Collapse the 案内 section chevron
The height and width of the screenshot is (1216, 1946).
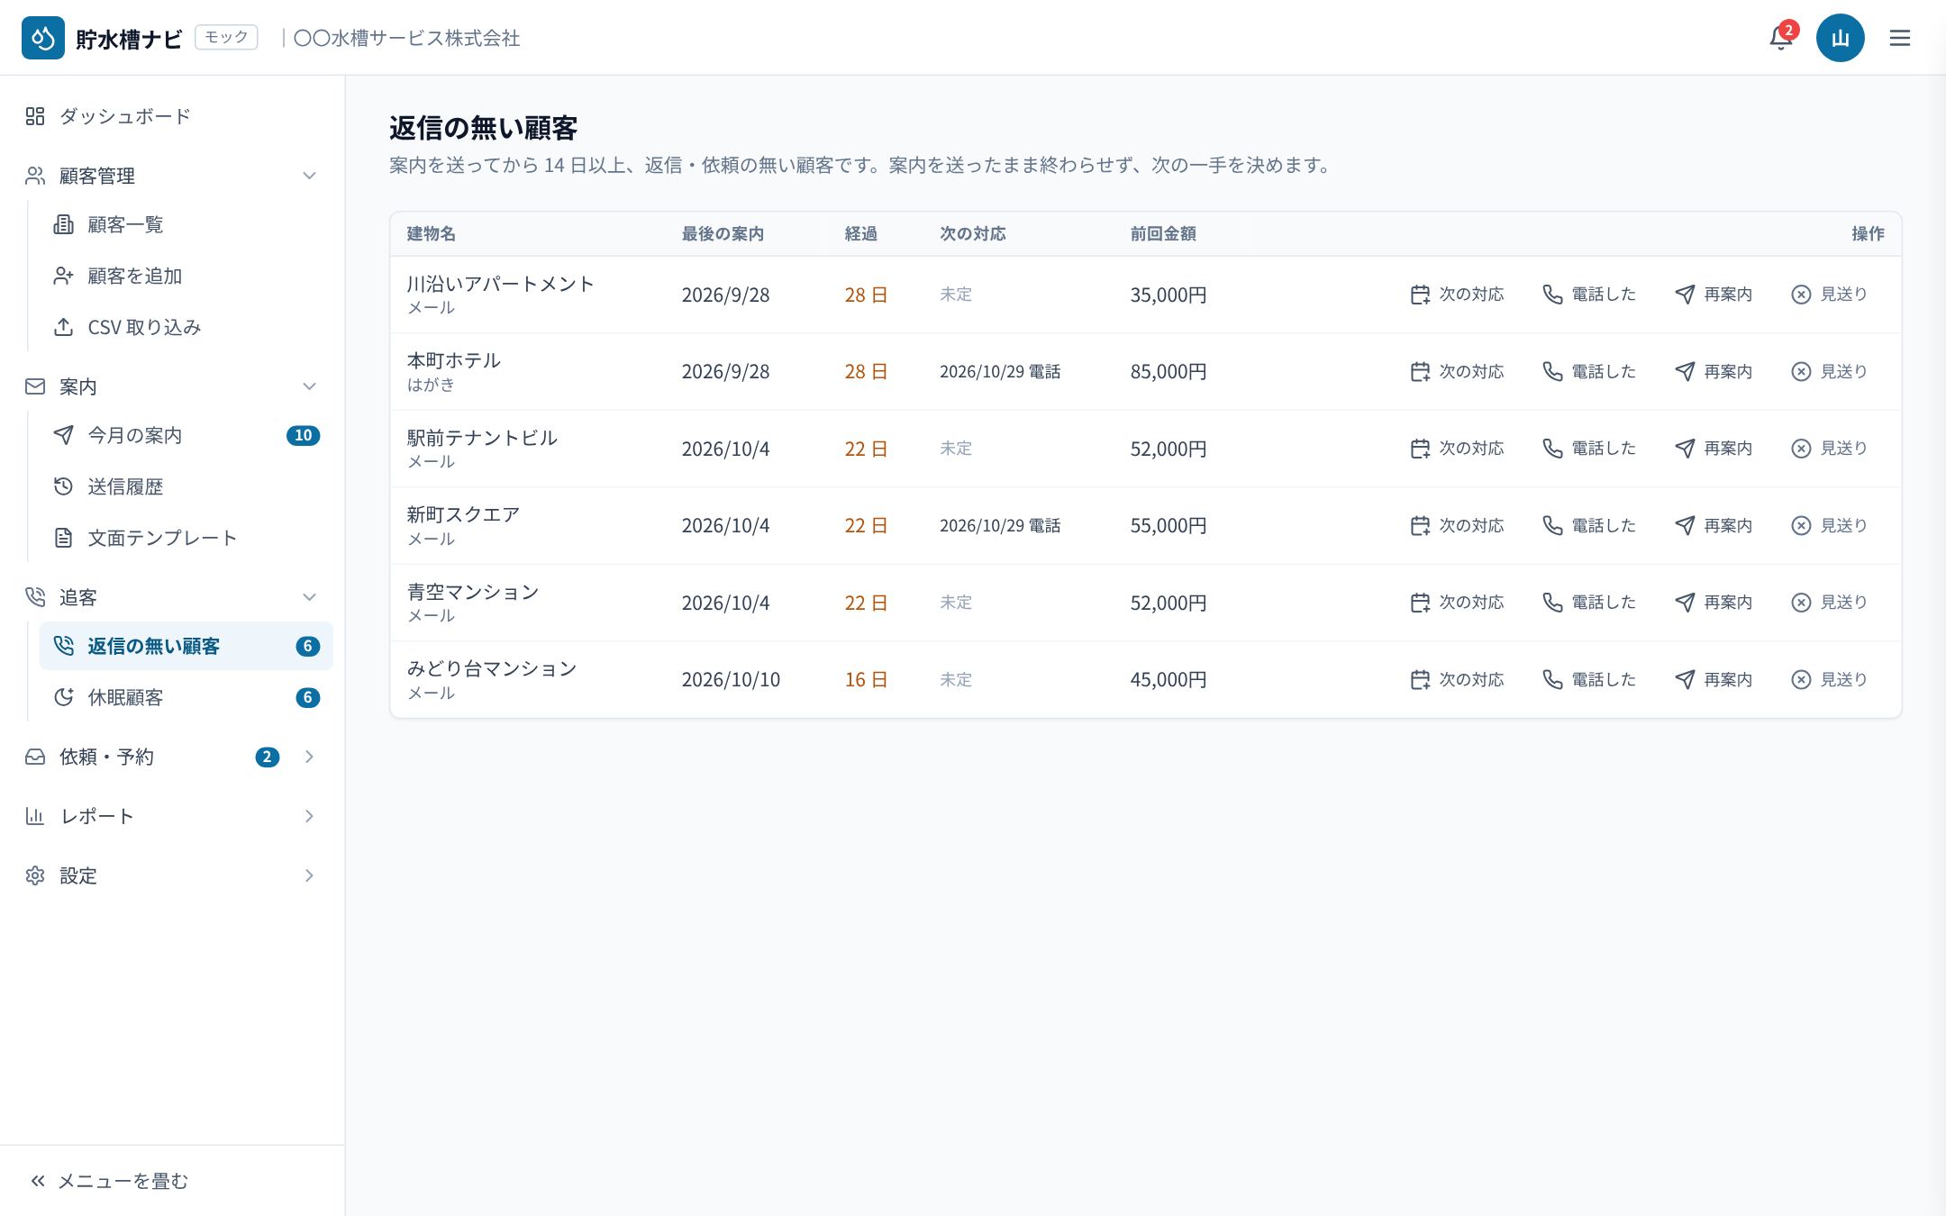tap(309, 386)
